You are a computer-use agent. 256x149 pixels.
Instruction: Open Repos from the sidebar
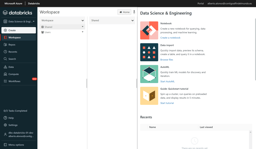pyautogui.click(x=12, y=45)
